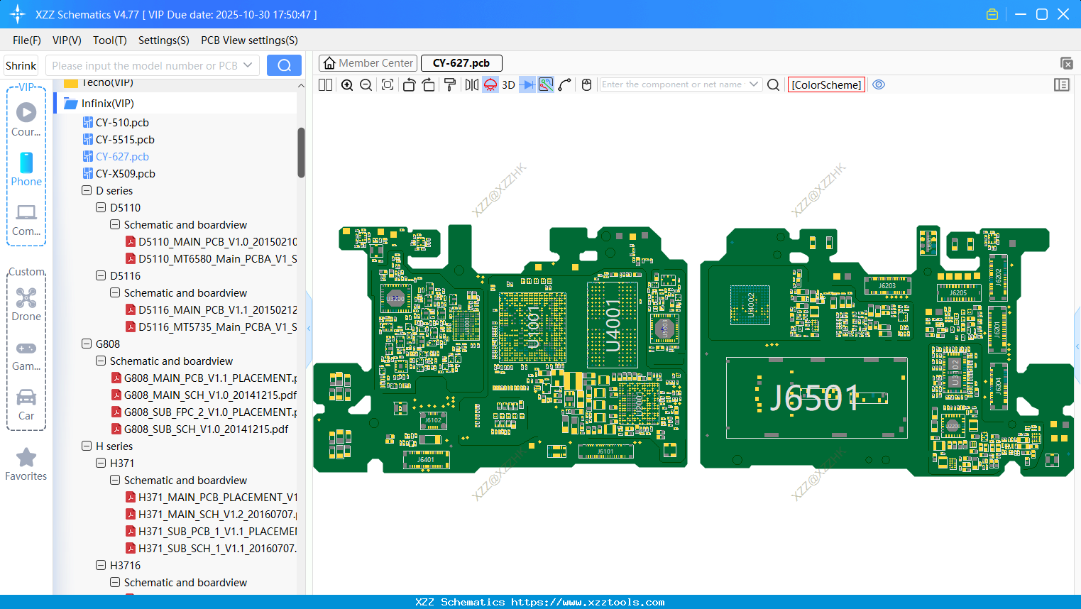Screen dimensions: 1081x609
Task: Open G808_MAIN_SCH_V1.0_20141215.pdf
Action: coord(210,395)
